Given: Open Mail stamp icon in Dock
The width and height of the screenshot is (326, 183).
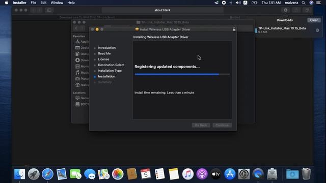Looking at the screenshot, I should click(62, 174).
